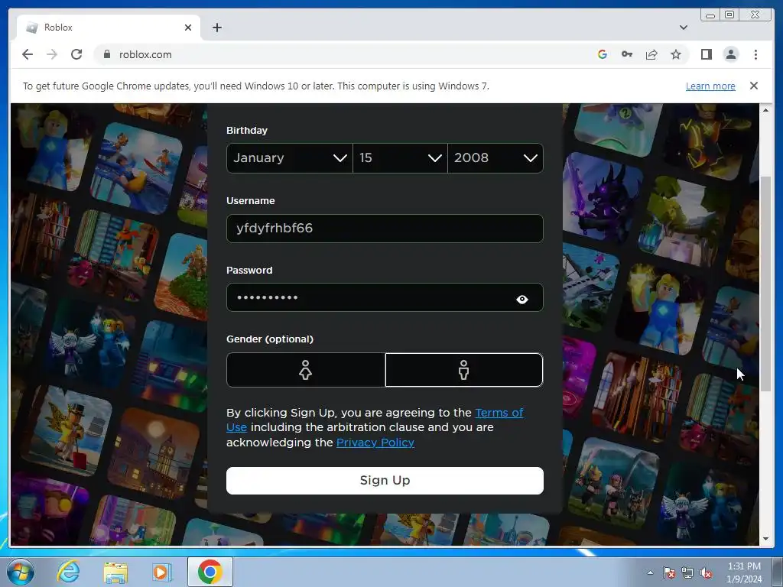The height and width of the screenshot is (587, 783).
Task: Select the Roblox tab
Action: pyautogui.click(x=109, y=28)
